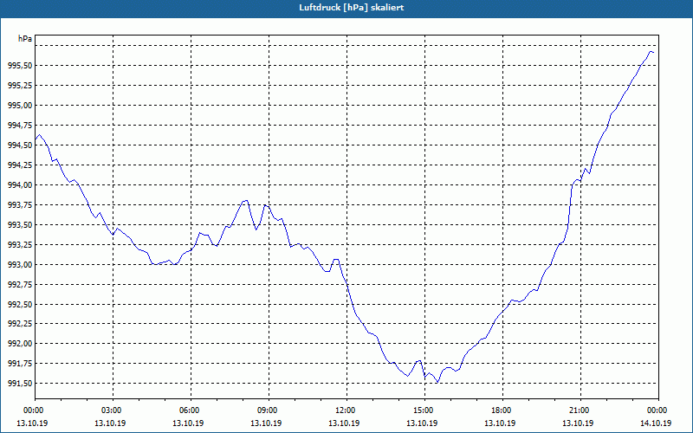The height and width of the screenshot is (433, 693).
Task: Click the 993,00 y-axis value
Action: [20, 264]
